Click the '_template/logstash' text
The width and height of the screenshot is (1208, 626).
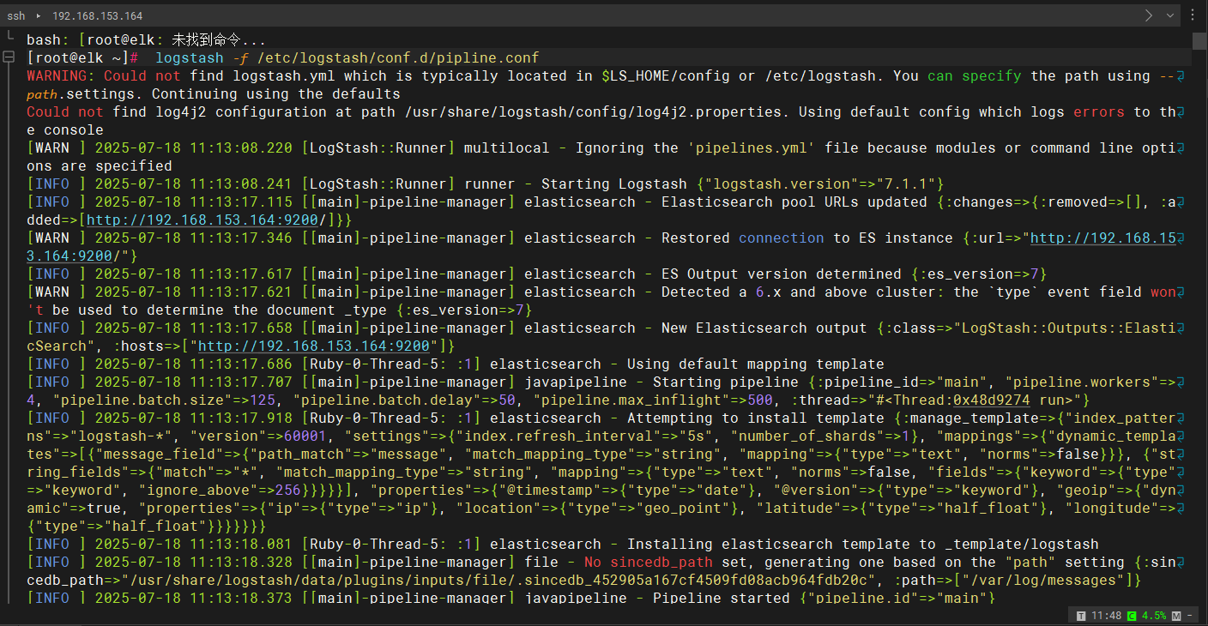(x=1021, y=545)
